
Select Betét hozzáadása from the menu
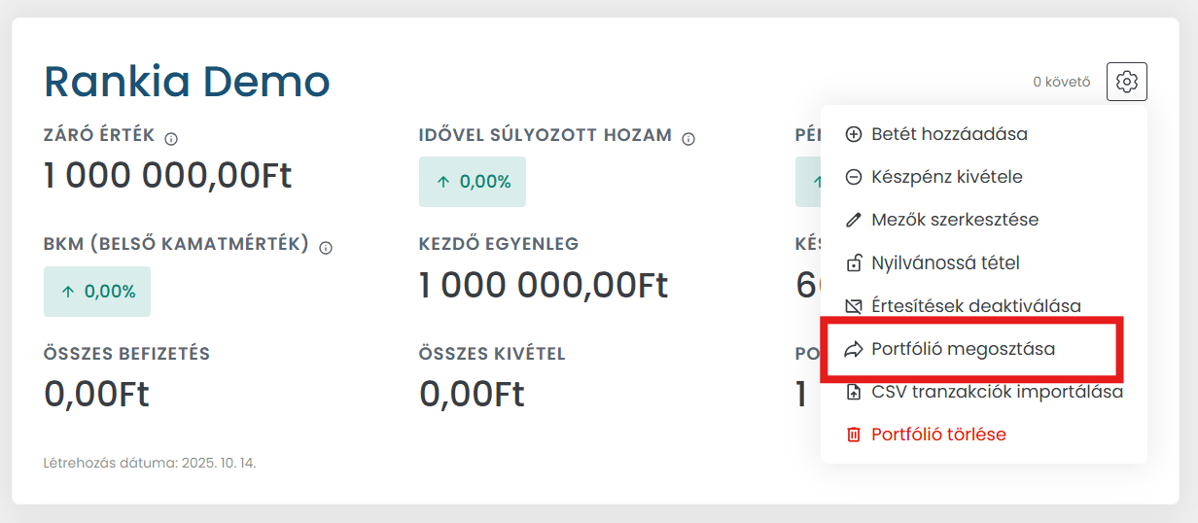tap(949, 134)
